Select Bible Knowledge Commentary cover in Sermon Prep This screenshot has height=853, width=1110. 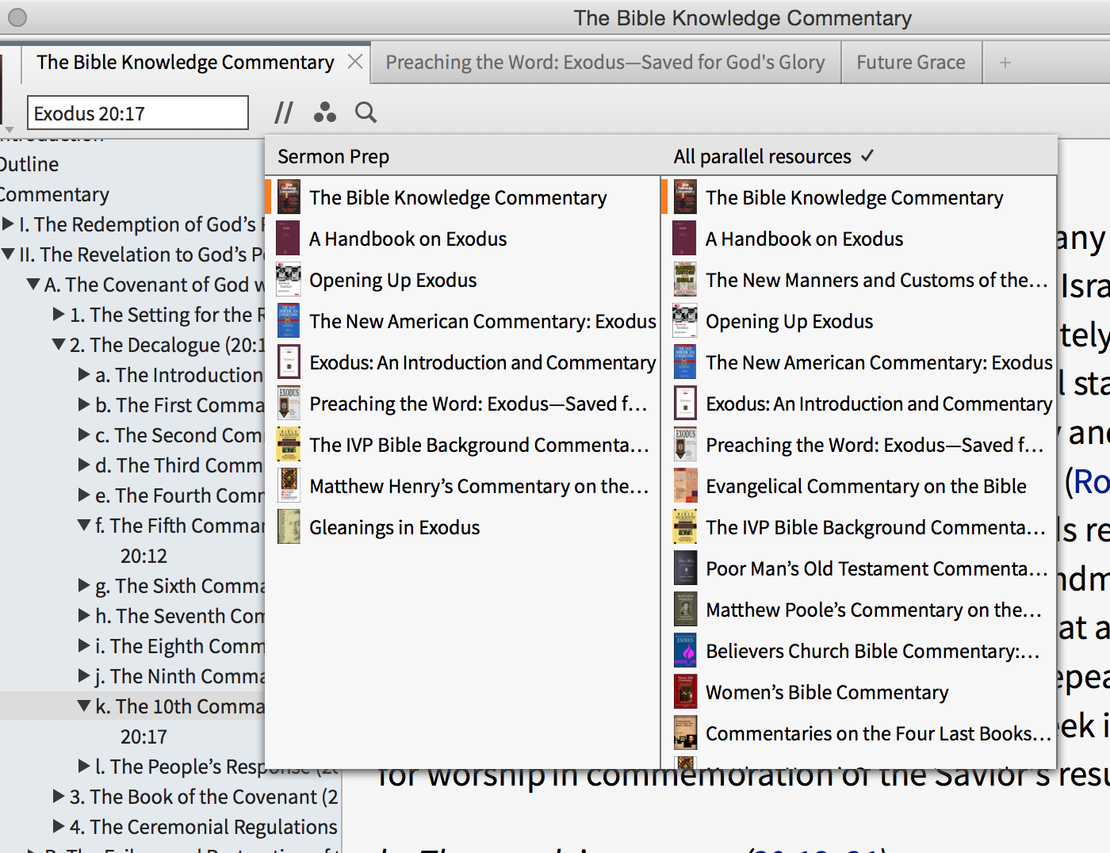pyautogui.click(x=289, y=197)
